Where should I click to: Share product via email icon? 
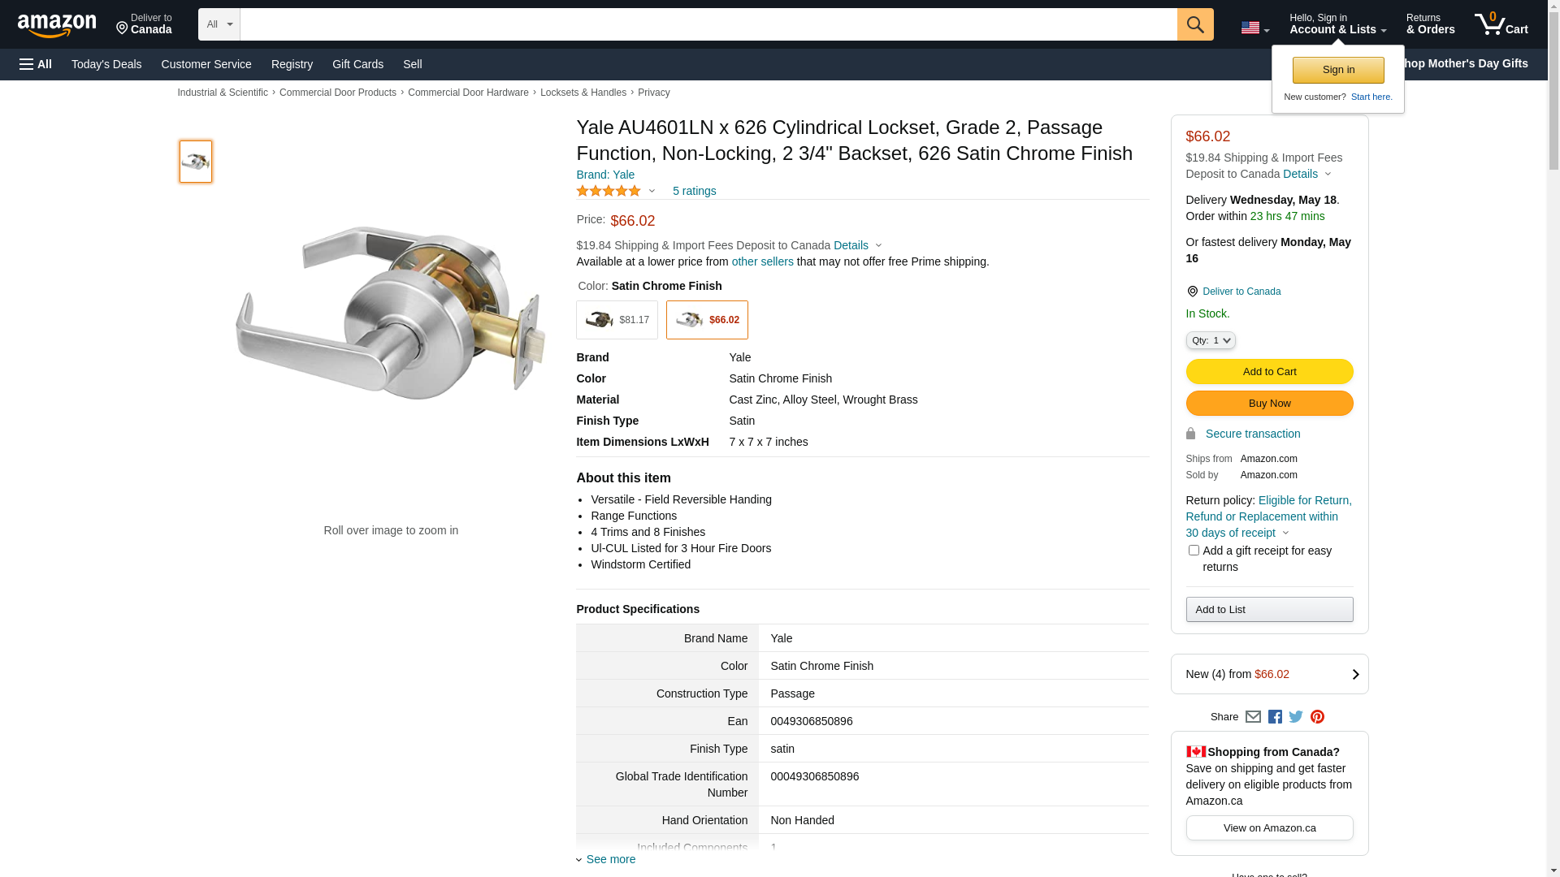point(1253,717)
